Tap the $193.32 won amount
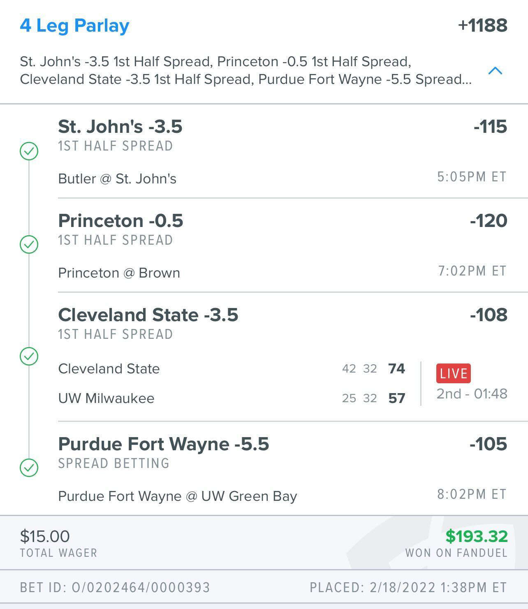 [477, 536]
